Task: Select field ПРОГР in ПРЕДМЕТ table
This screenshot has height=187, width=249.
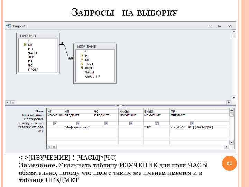Action: pos(33,70)
